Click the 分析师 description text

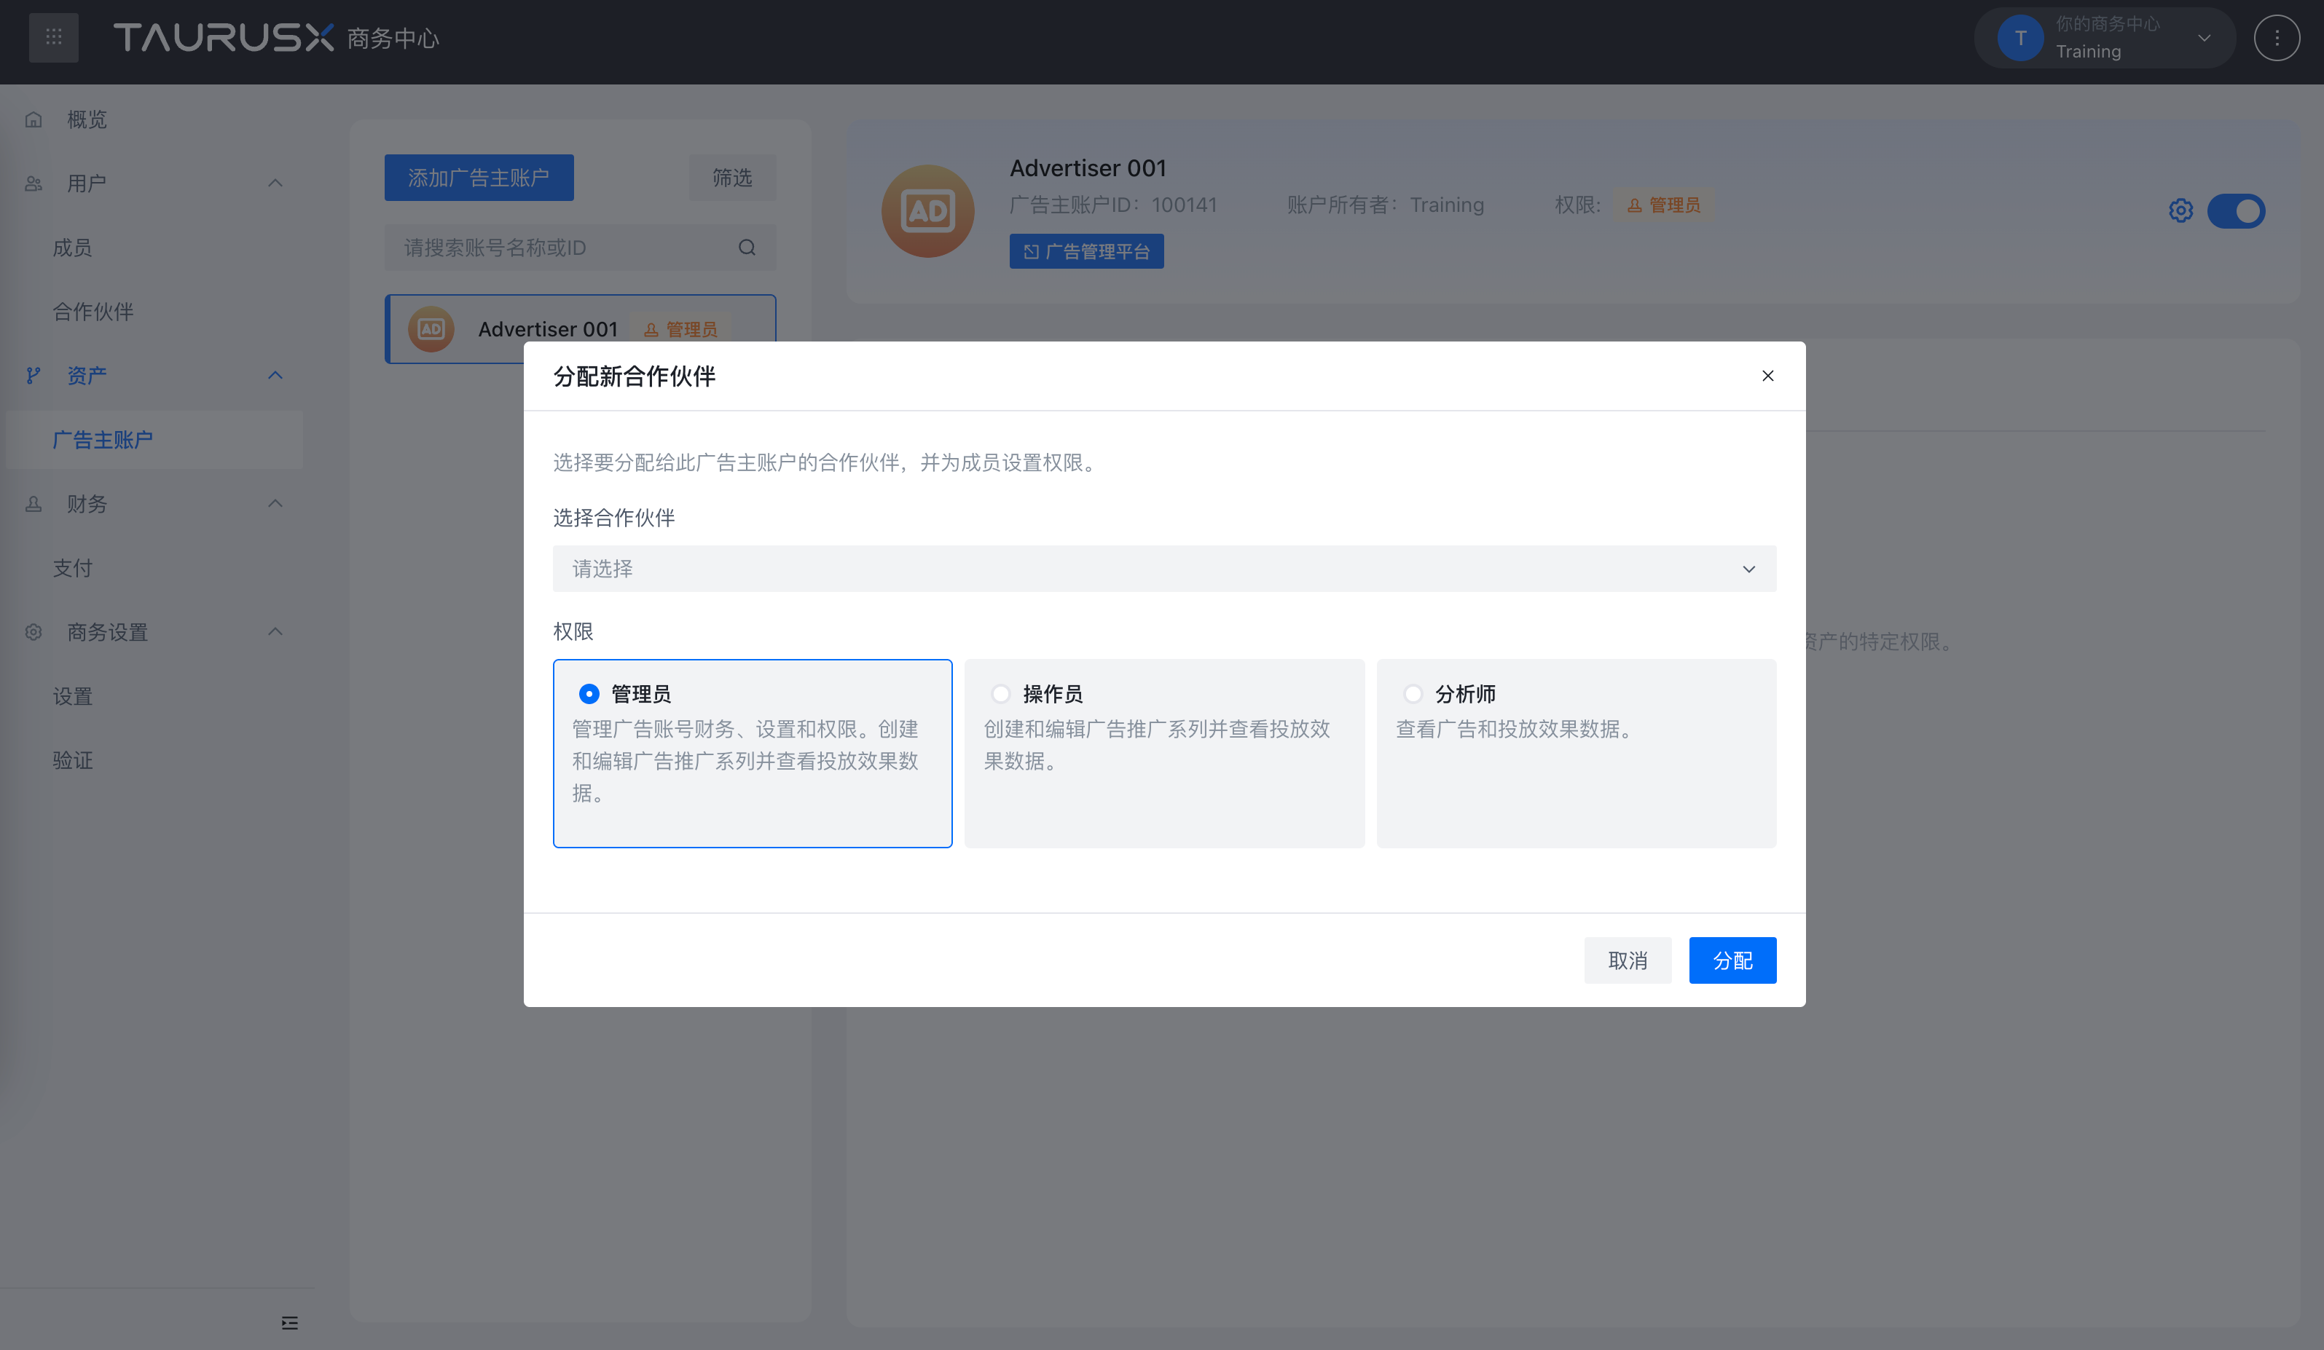point(1518,729)
